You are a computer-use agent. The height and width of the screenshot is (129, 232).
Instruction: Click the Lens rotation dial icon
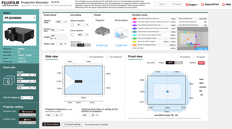click(x=72, y=34)
